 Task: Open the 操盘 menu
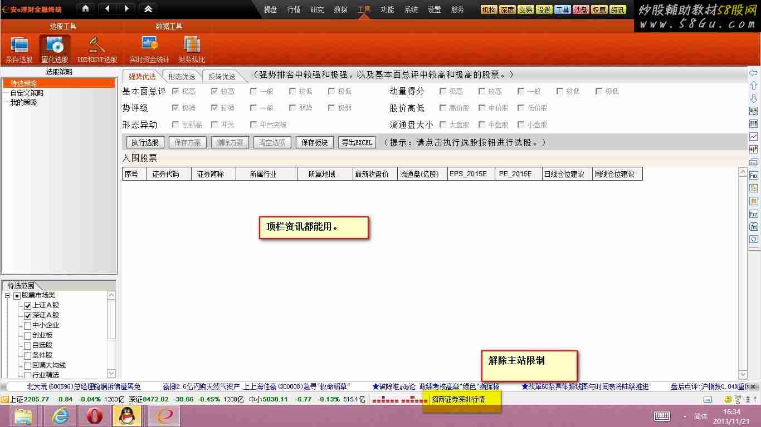tap(270, 9)
